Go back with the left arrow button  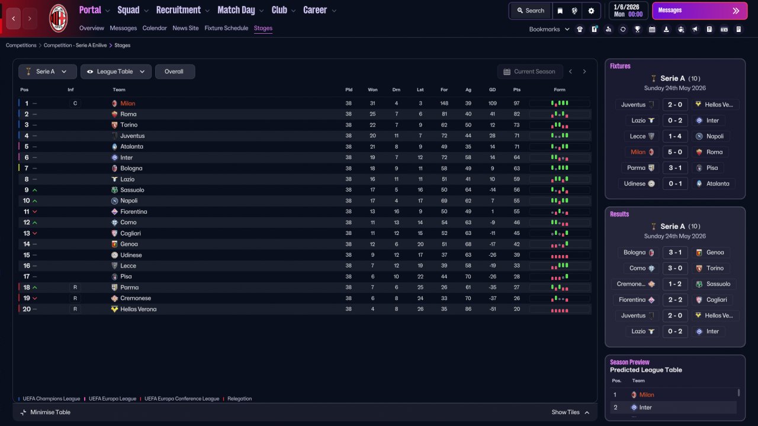(x=14, y=18)
